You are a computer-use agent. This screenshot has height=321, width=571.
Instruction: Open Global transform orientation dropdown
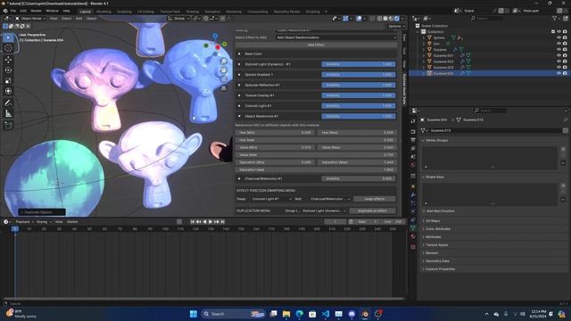[x=178, y=18]
